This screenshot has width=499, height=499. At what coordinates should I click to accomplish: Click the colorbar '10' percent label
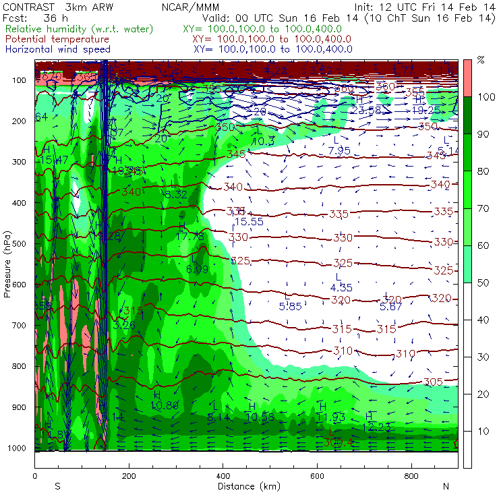coord(483,432)
